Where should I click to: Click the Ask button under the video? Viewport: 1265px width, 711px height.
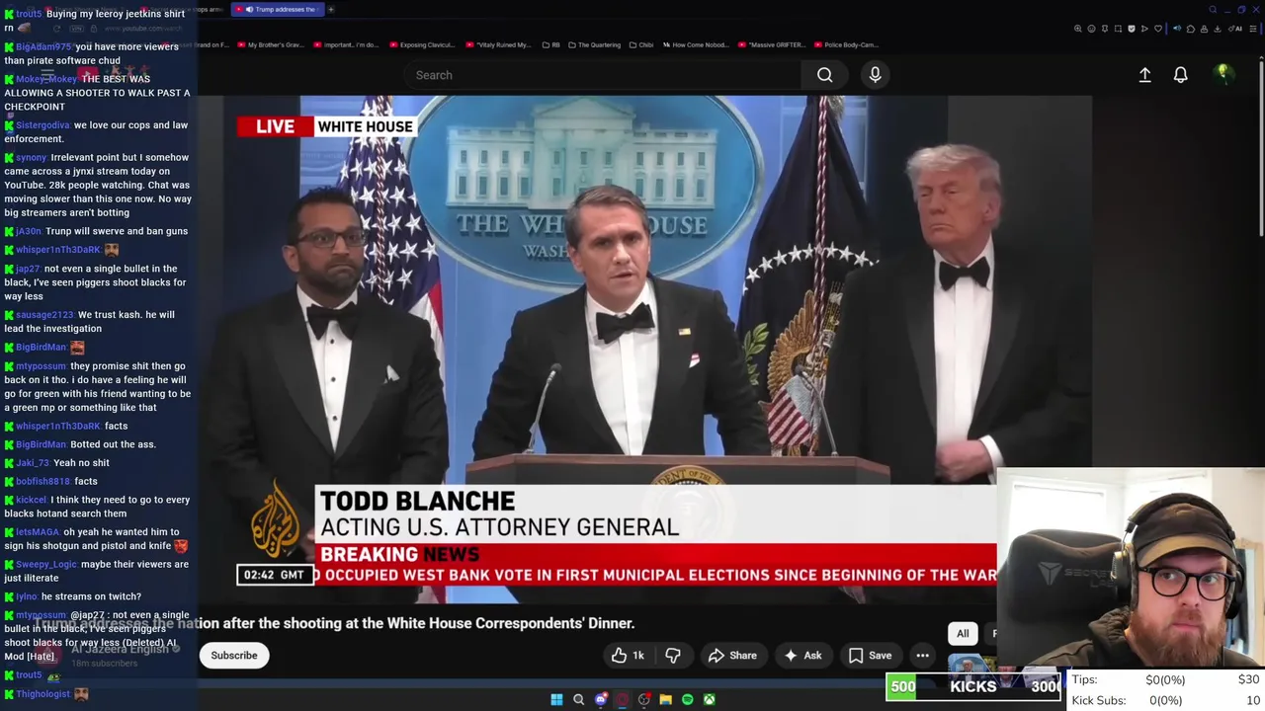pyautogui.click(x=802, y=656)
